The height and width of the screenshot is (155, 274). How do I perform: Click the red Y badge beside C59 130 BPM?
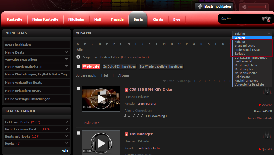pyautogui.click(x=126, y=90)
